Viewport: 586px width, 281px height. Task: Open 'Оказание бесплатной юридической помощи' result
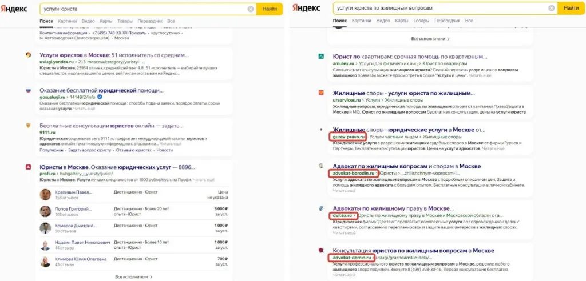102,91
